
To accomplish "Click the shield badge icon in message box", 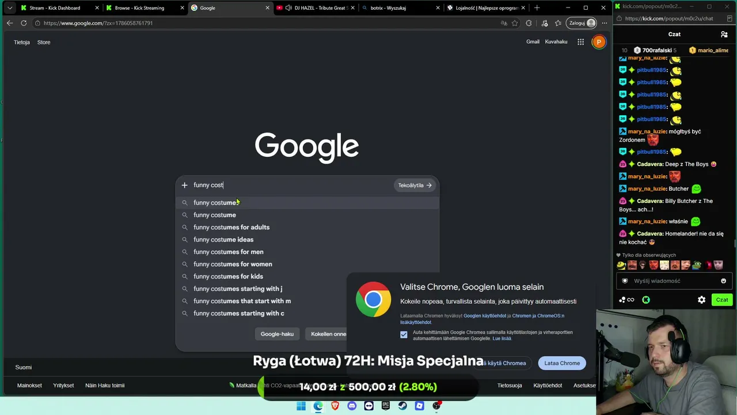I will 625,281.
